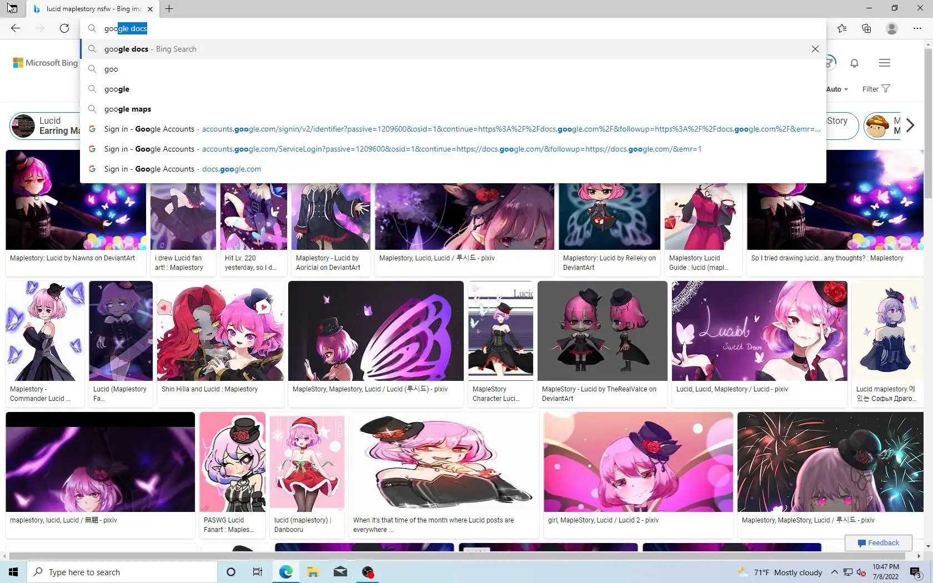The image size is (933, 583).
Task: Open the Bing notifications bell
Action: 854,63
